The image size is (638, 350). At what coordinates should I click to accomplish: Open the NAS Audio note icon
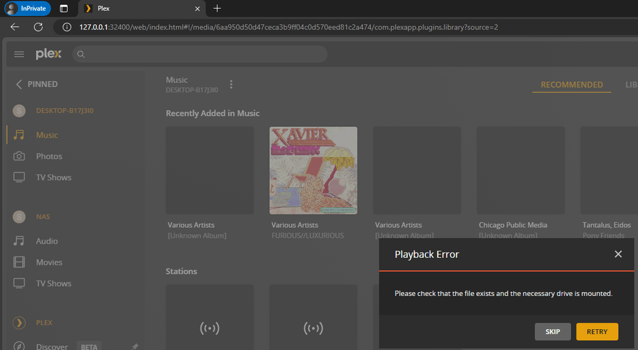(19, 240)
